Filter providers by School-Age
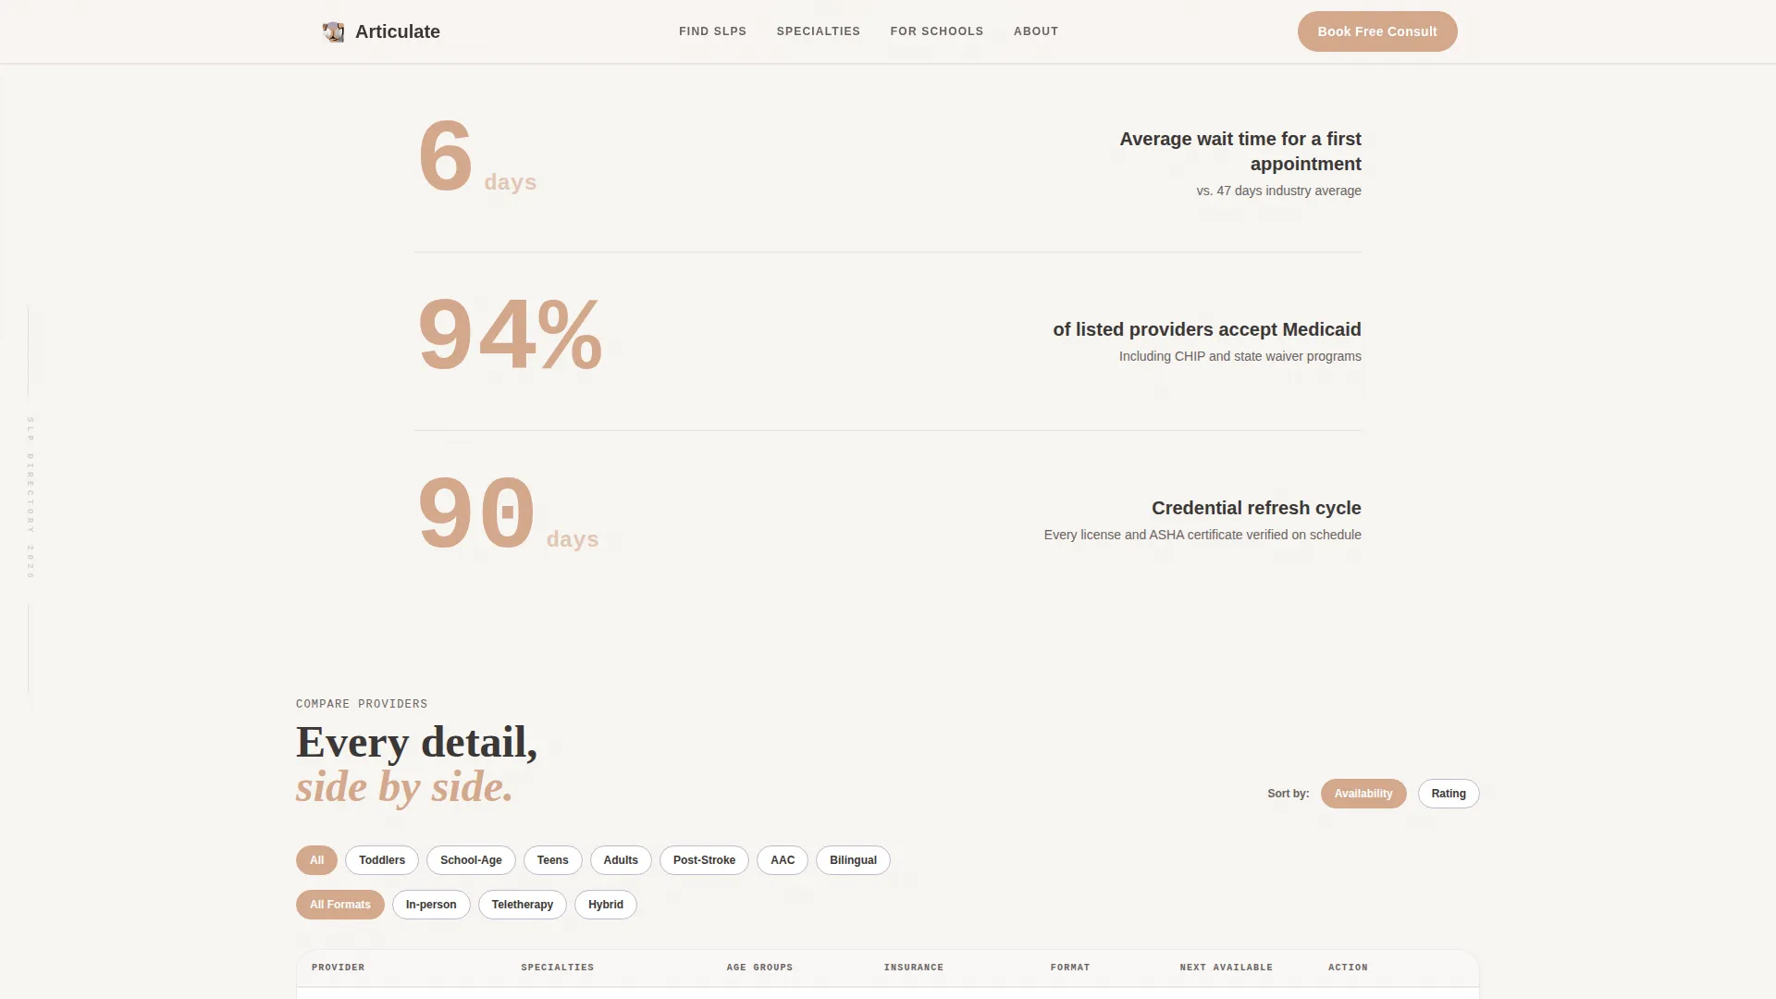The image size is (1776, 999). [471, 860]
